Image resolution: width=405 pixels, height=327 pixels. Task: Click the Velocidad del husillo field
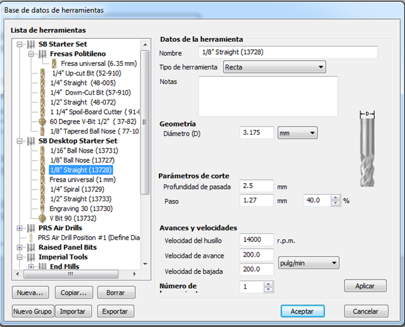(256, 240)
